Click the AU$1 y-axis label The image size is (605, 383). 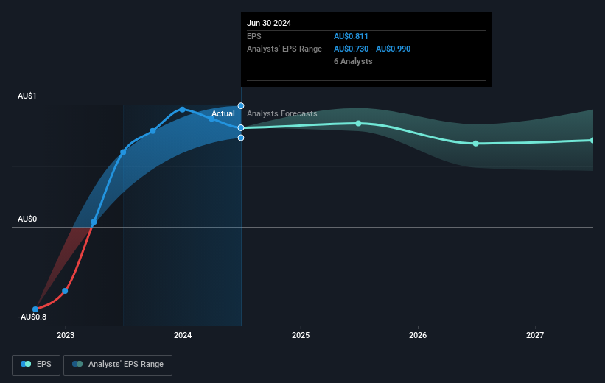pyautogui.click(x=27, y=96)
